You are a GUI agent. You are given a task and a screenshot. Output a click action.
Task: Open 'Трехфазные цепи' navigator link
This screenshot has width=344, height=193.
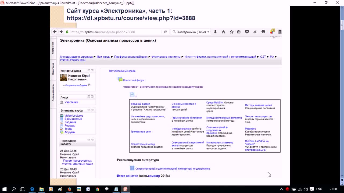click(x=141, y=132)
